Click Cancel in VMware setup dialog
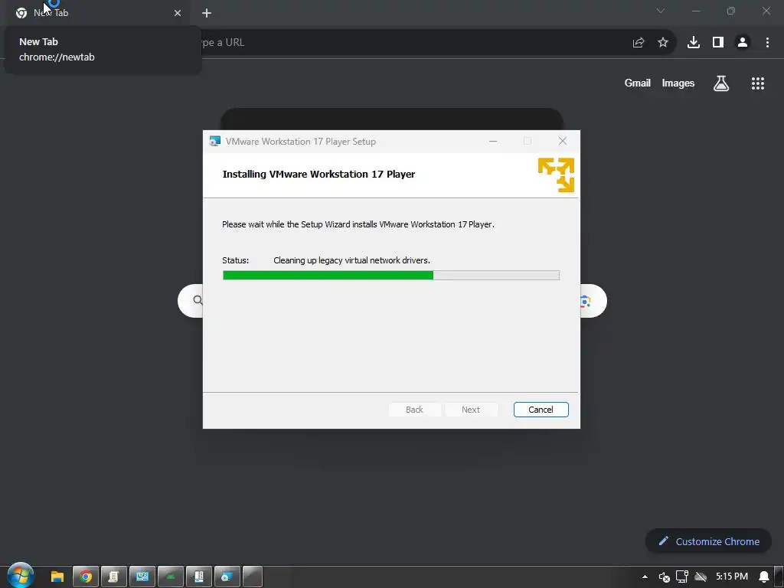The image size is (784, 588). pyautogui.click(x=541, y=410)
